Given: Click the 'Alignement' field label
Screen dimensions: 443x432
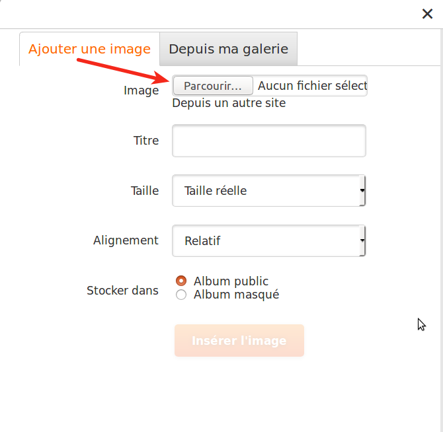Looking at the screenshot, I should pos(126,240).
